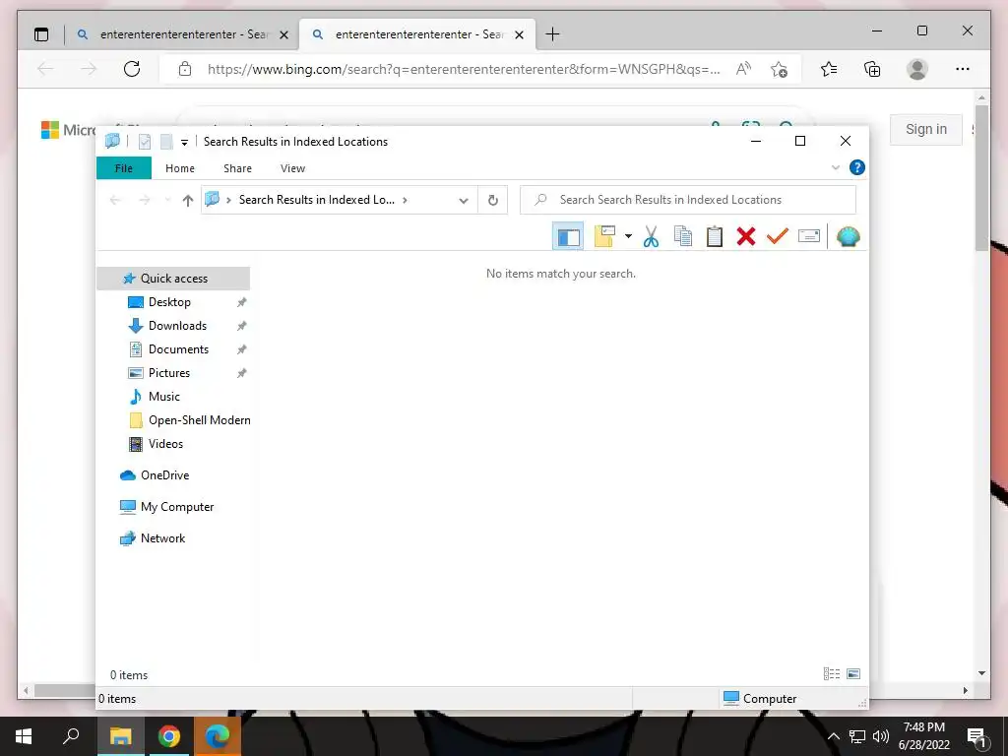Refresh the search results in Explorer
Image resolution: width=1008 pixels, height=756 pixels.
493,201
